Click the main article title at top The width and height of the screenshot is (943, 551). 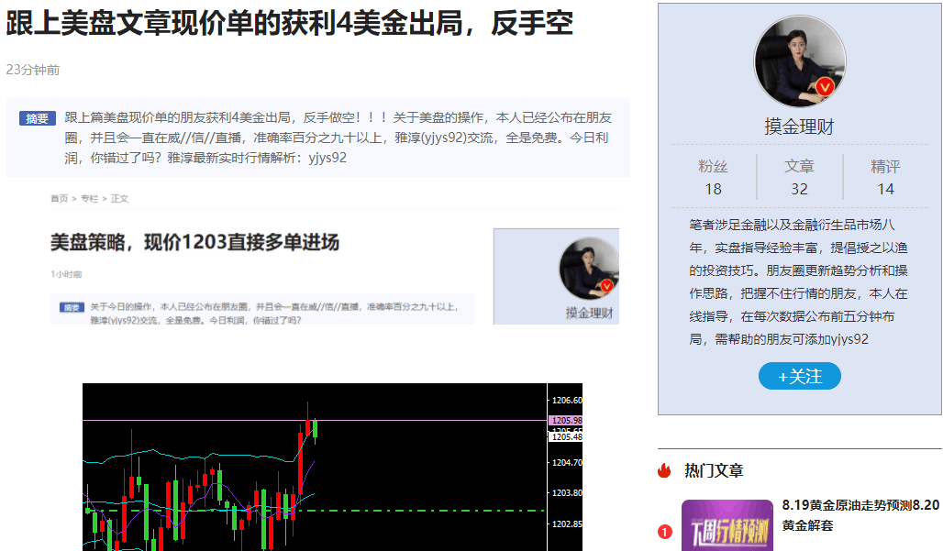[289, 25]
